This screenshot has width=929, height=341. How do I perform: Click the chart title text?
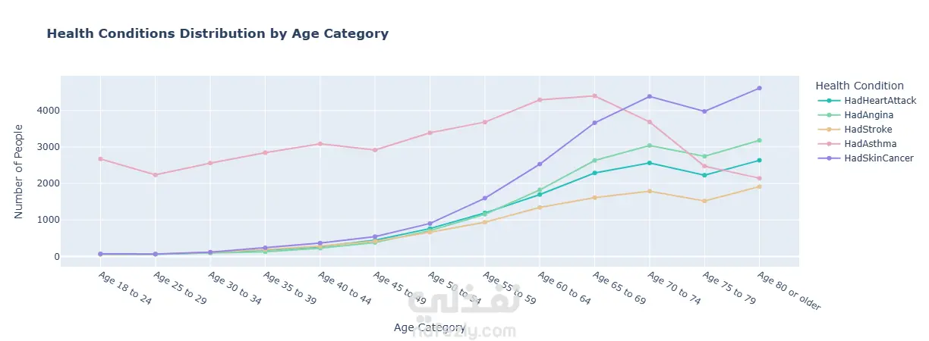[x=217, y=34]
